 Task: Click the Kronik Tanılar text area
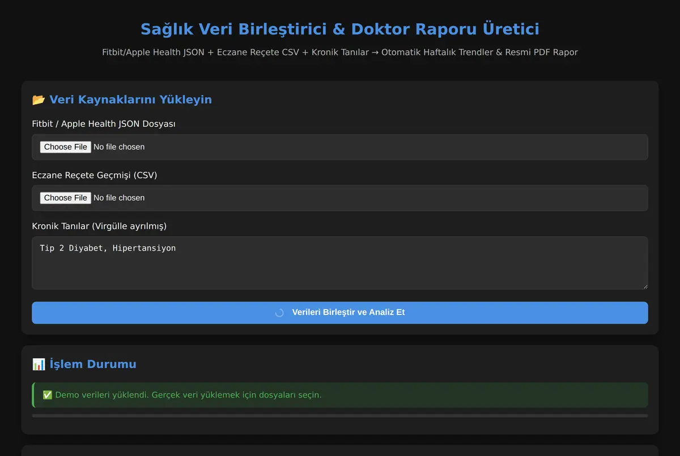[x=340, y=263]
